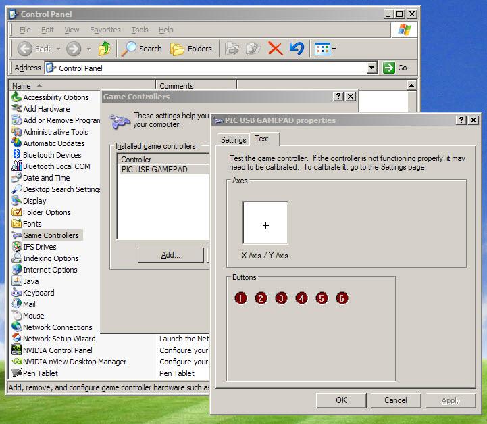This screenshot has height=424, width=487.
Task: Open the Tools menu
Action: (140, 30)
